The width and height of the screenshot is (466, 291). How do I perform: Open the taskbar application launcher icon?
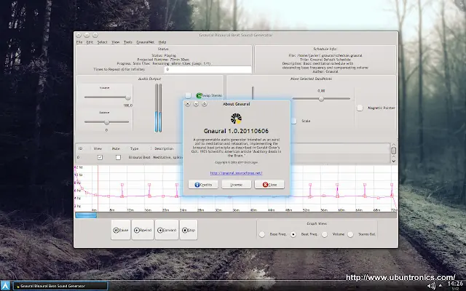(x=5, y=286)
